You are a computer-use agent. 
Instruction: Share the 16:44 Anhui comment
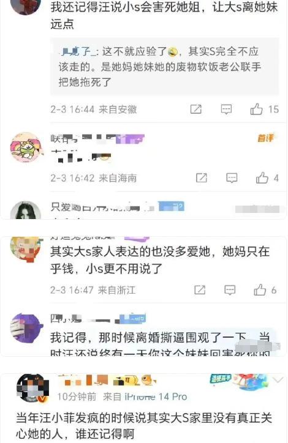pyautogui.click(x=195, y=109)
